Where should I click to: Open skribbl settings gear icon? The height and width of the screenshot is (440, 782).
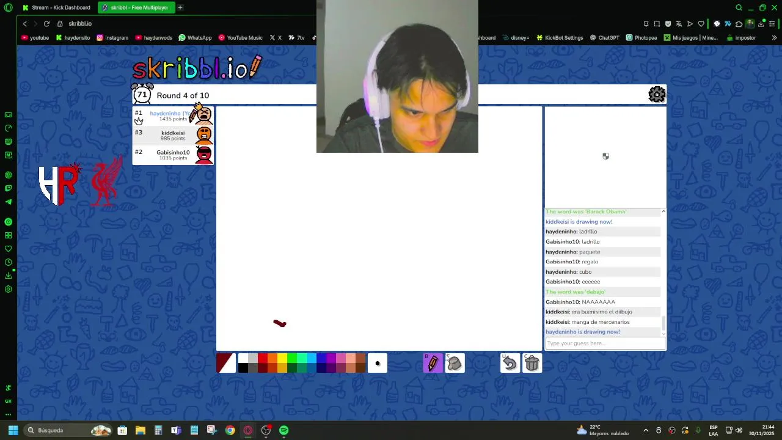(657, 95)
